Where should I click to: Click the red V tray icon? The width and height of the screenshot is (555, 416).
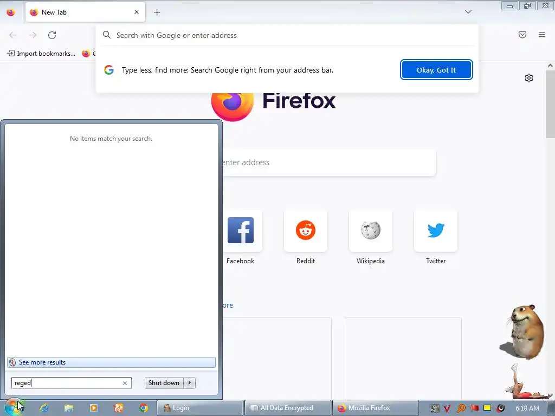447,408
